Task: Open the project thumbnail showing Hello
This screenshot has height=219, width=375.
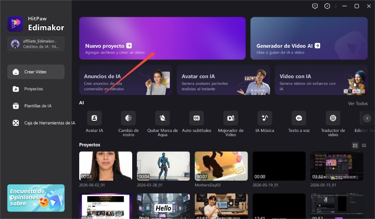Action: (x=163, y=206)
